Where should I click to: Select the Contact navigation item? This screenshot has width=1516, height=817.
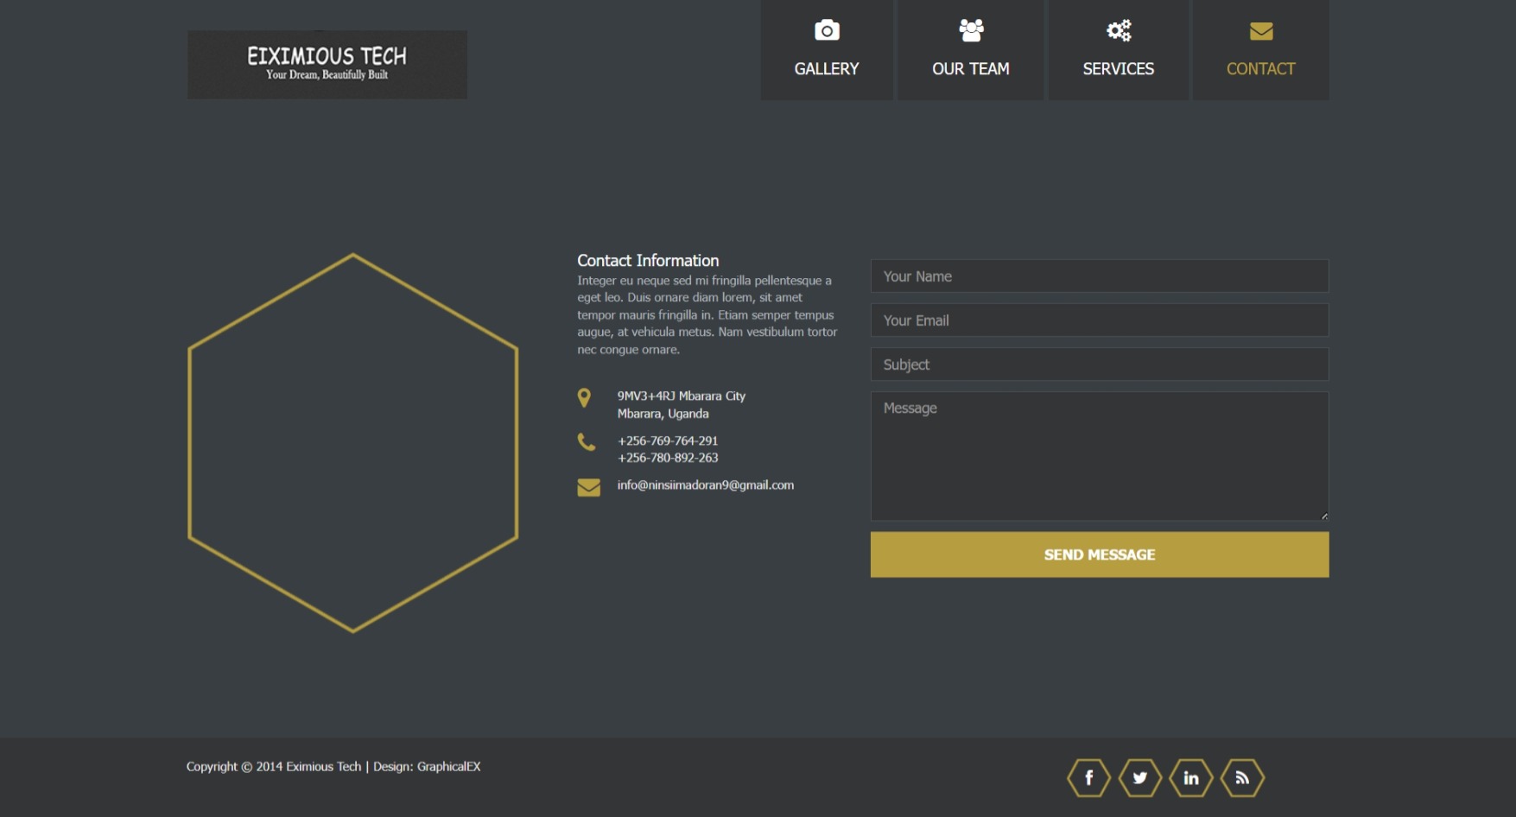click(x=1260, y=68)
